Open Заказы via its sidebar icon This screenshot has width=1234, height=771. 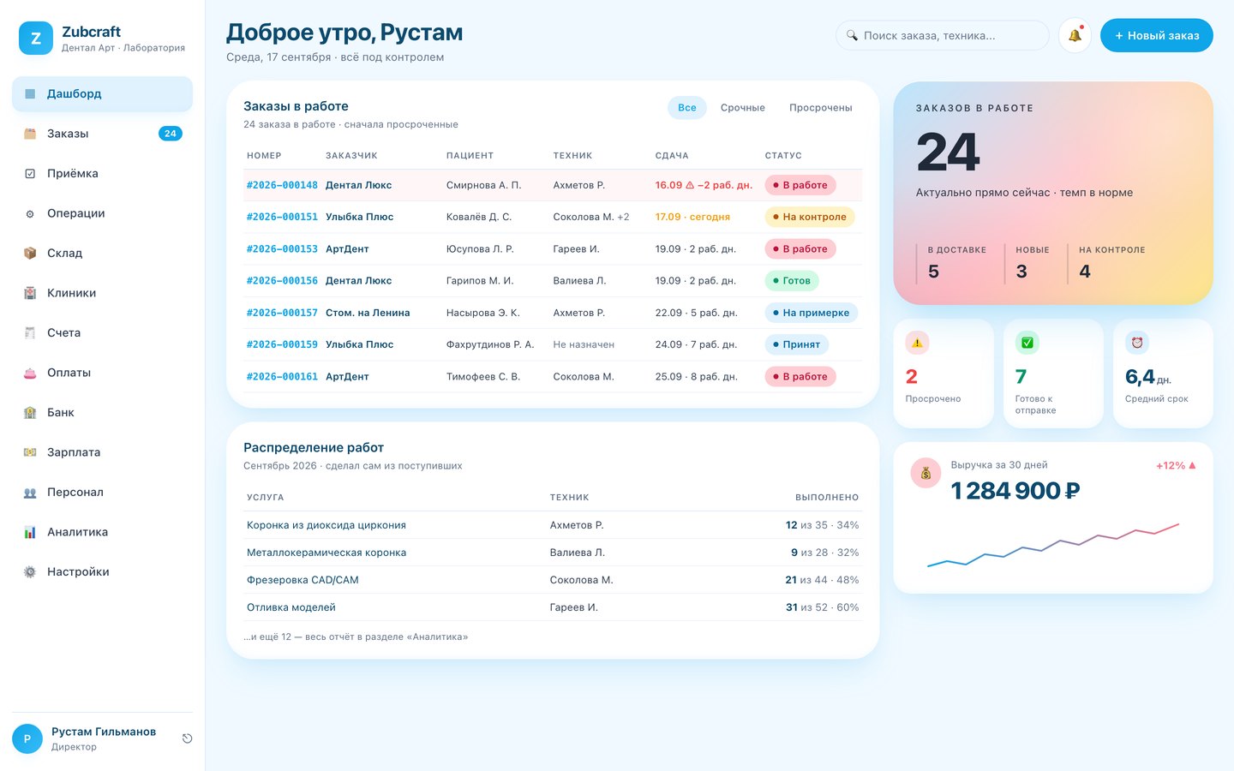point(30,134)
